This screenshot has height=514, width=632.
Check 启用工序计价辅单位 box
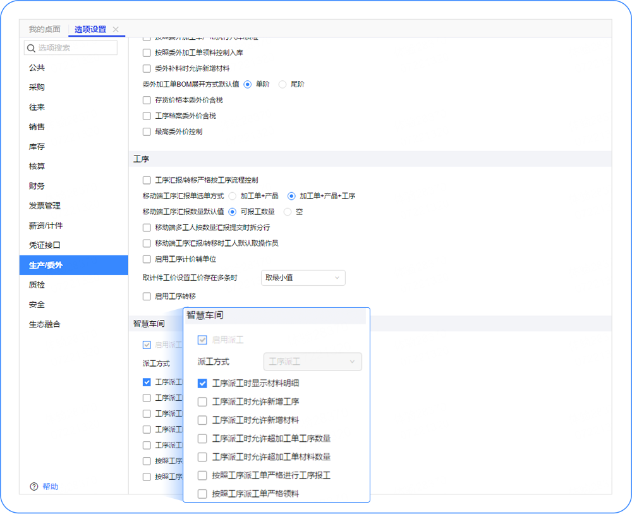147,259
